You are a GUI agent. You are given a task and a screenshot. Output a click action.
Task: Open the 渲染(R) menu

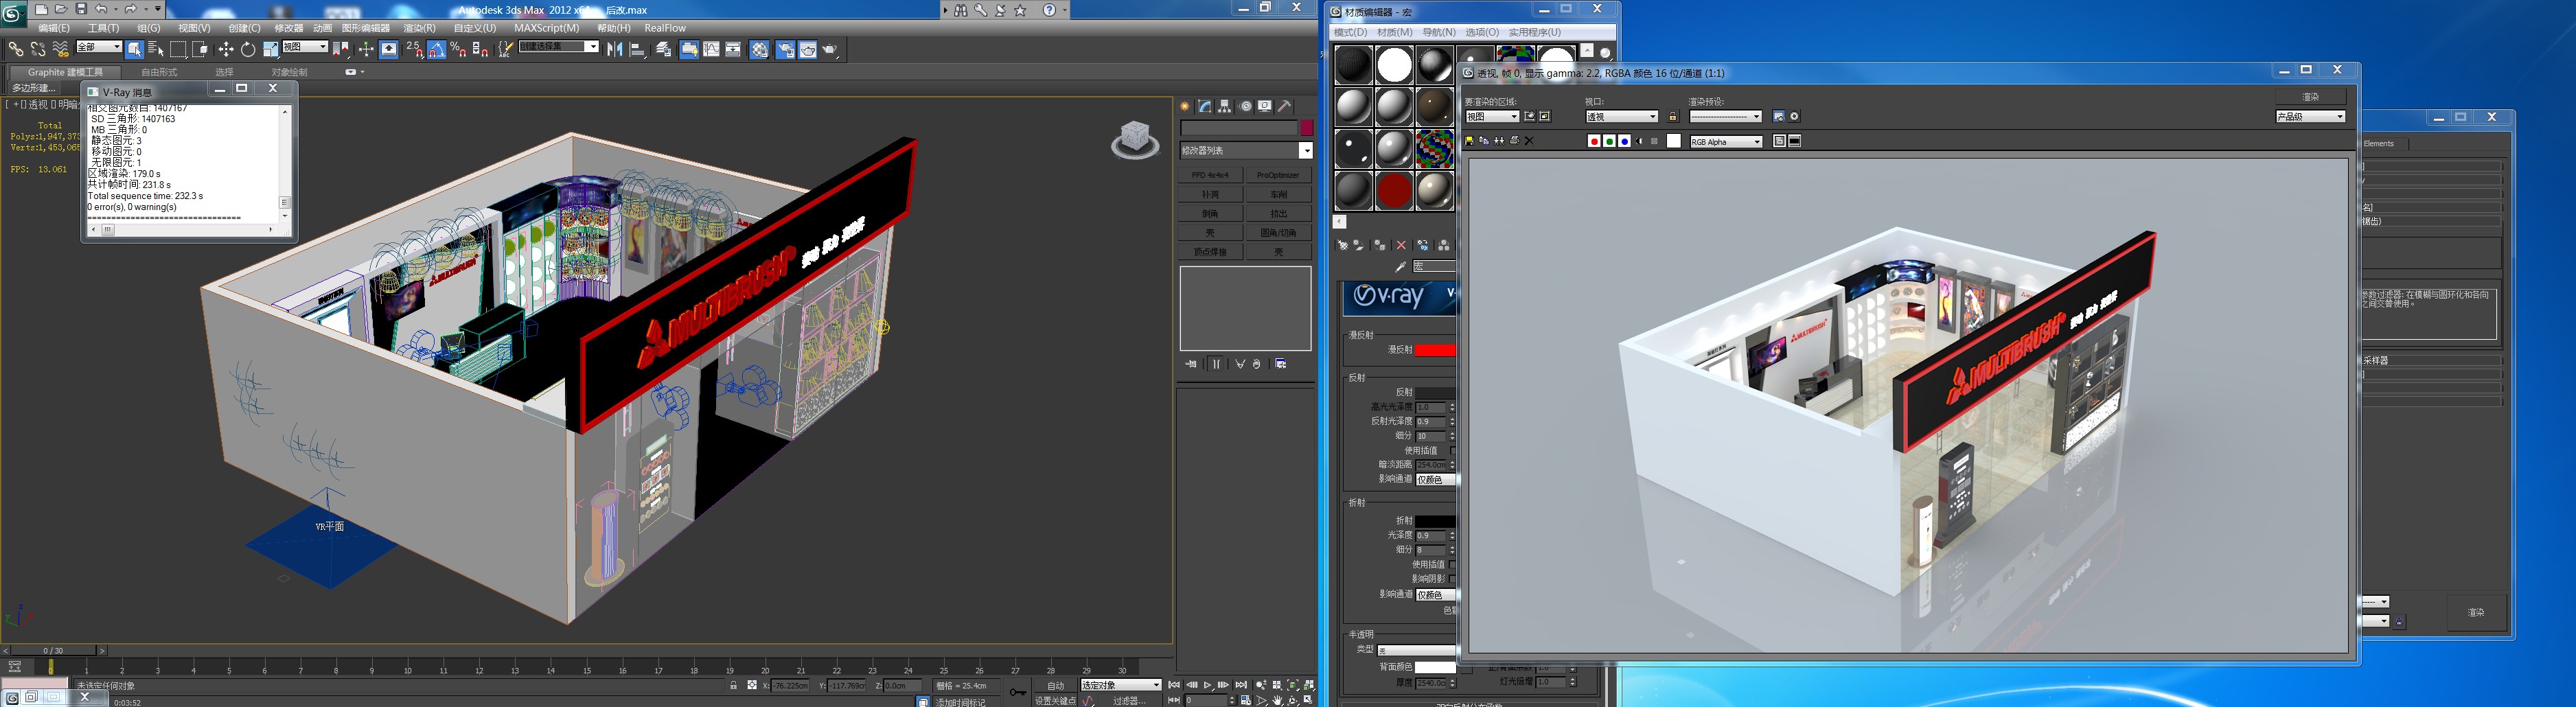419,28
